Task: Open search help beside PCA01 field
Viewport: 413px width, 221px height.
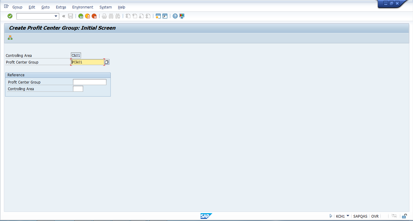Action: tap(107, 62)
